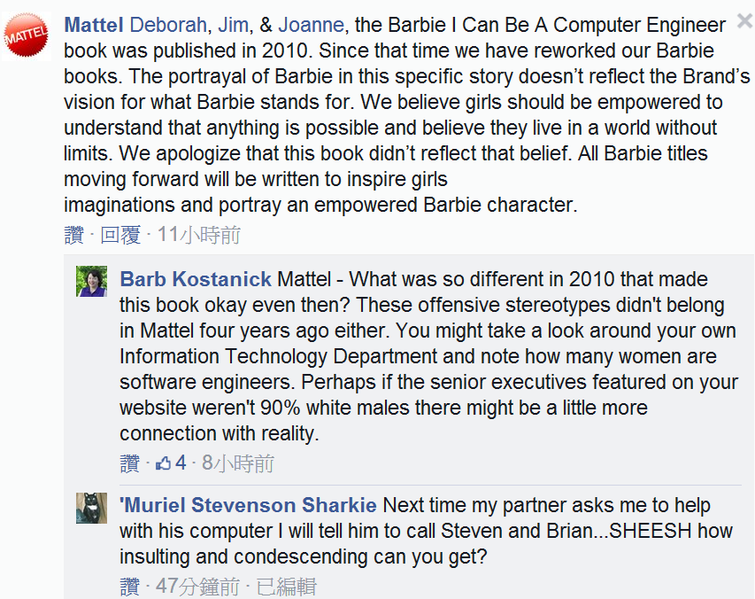755x599 pixels.
Task: Open Muriel Stevenson Sharkie's profile name link
Action: (248, 506)
